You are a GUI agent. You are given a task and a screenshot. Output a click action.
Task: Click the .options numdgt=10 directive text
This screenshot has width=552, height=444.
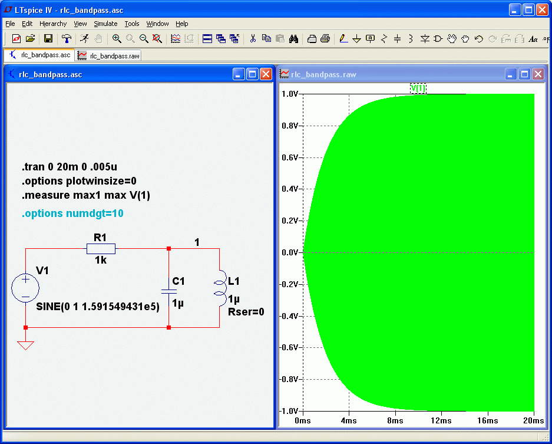tap(72, 213)
